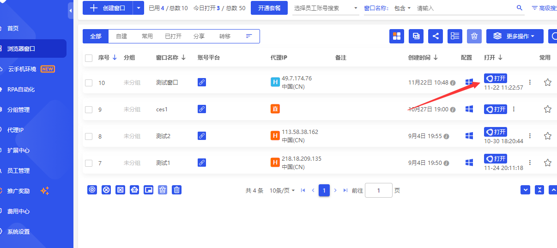Click the recycle bin icon in top toolbar

pos(474,36)
